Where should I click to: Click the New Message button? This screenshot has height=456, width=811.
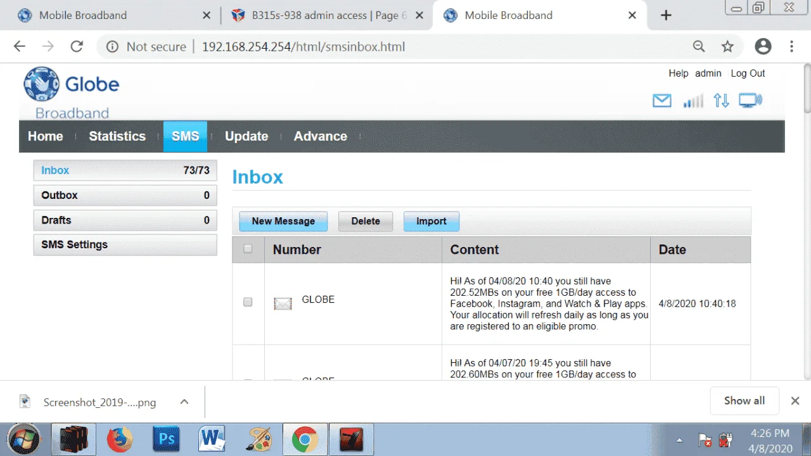(283, 221)
